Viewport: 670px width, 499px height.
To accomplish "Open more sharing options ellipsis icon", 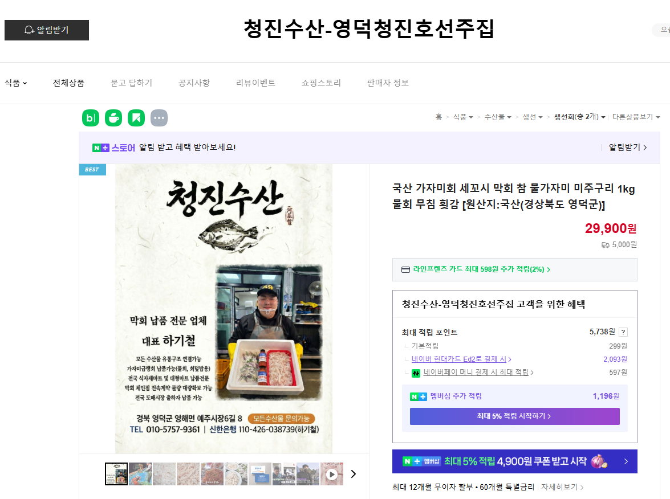I will pos(159,118).
